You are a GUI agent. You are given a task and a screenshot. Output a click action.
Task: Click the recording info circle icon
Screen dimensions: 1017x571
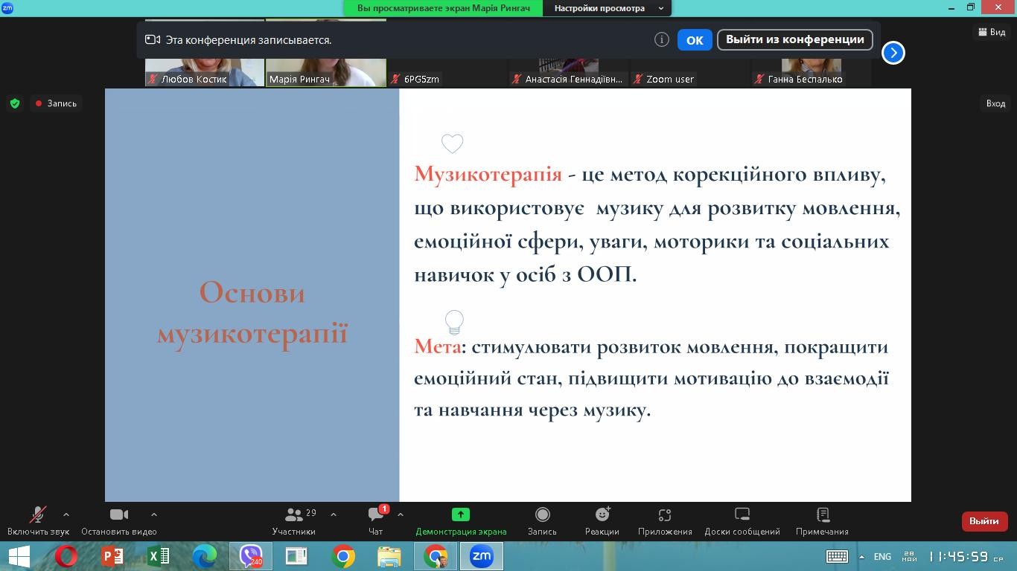(661, 39)
